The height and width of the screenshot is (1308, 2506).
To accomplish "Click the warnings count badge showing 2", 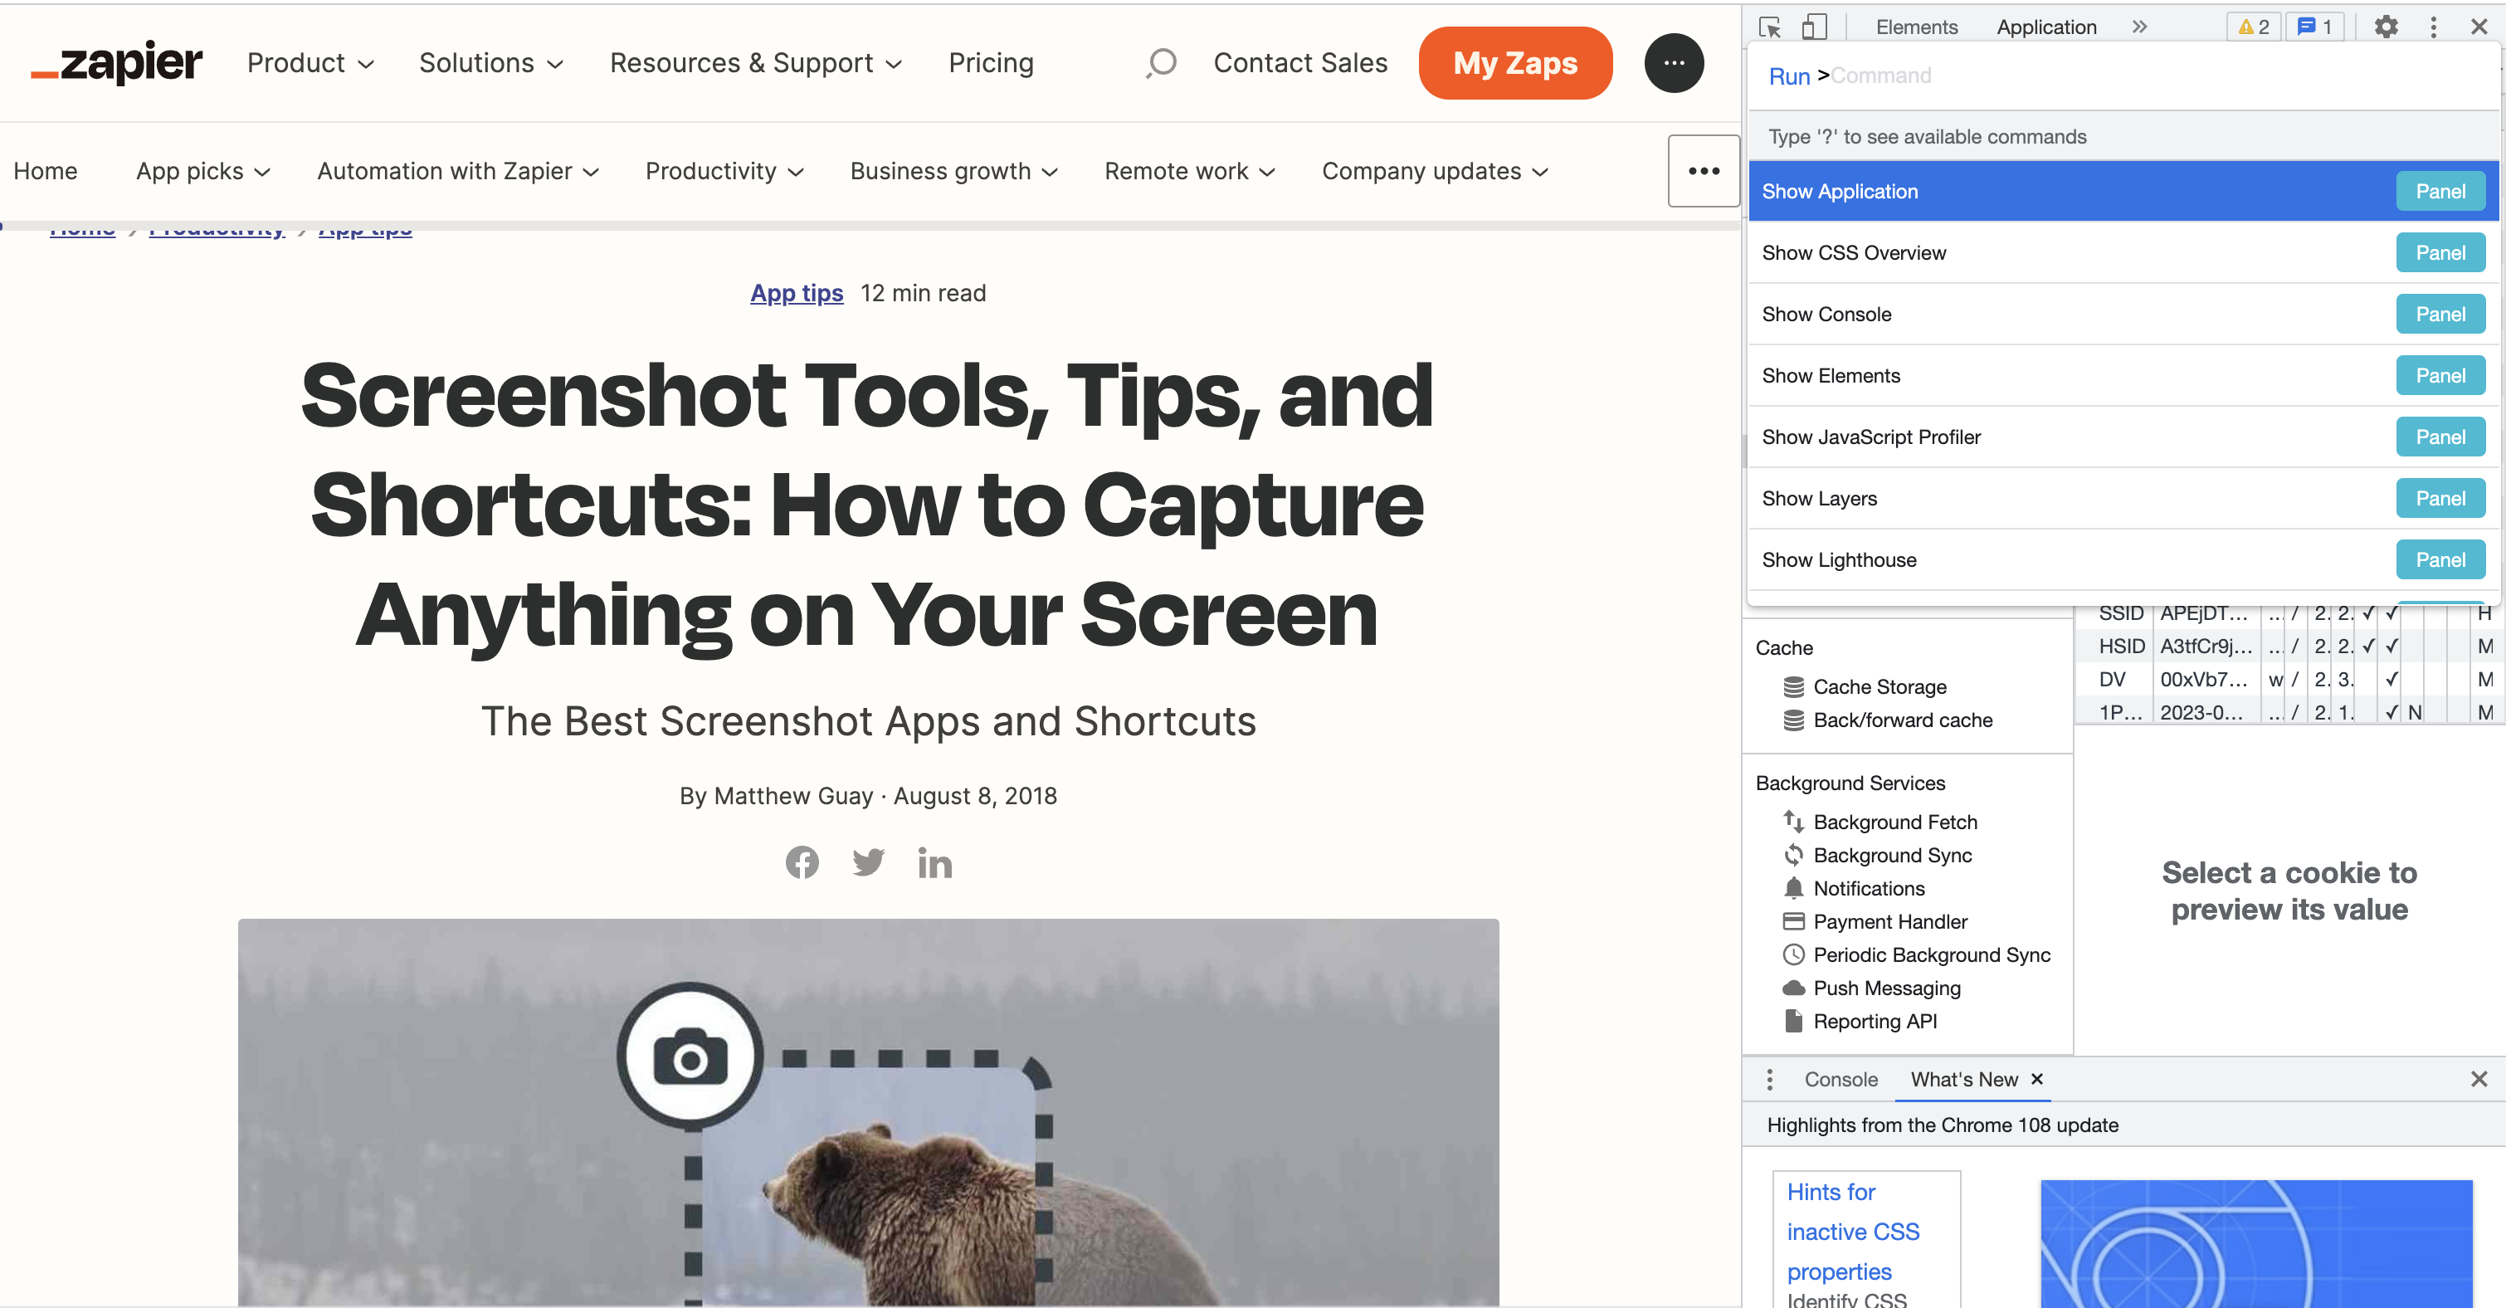I will [2253, 27].
